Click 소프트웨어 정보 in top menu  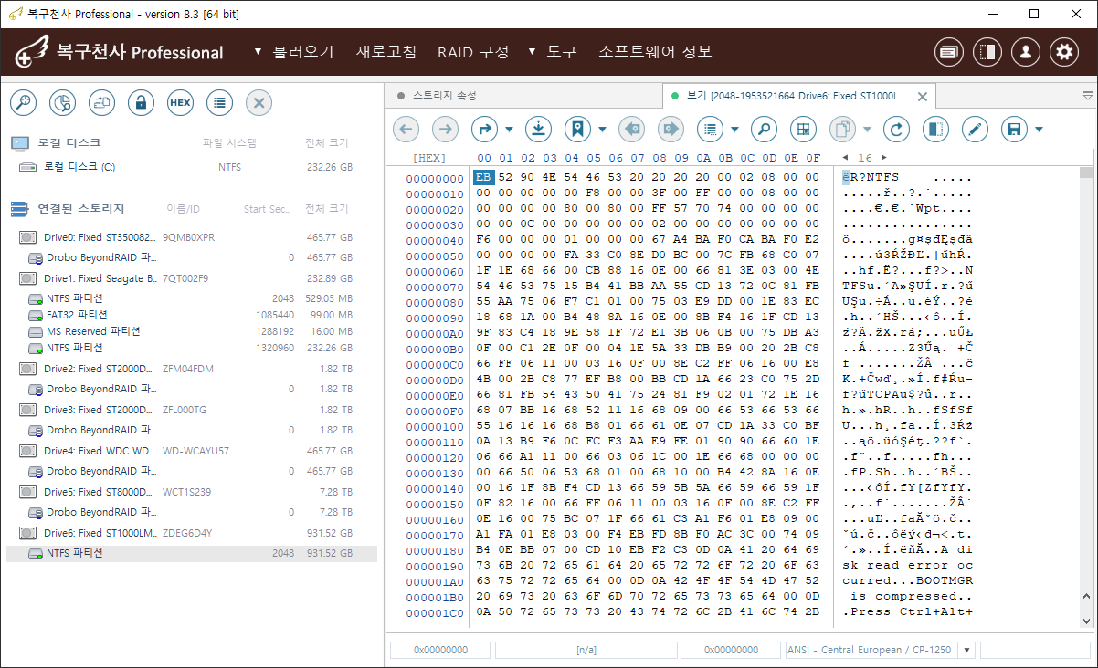click(x=655, y=52)
